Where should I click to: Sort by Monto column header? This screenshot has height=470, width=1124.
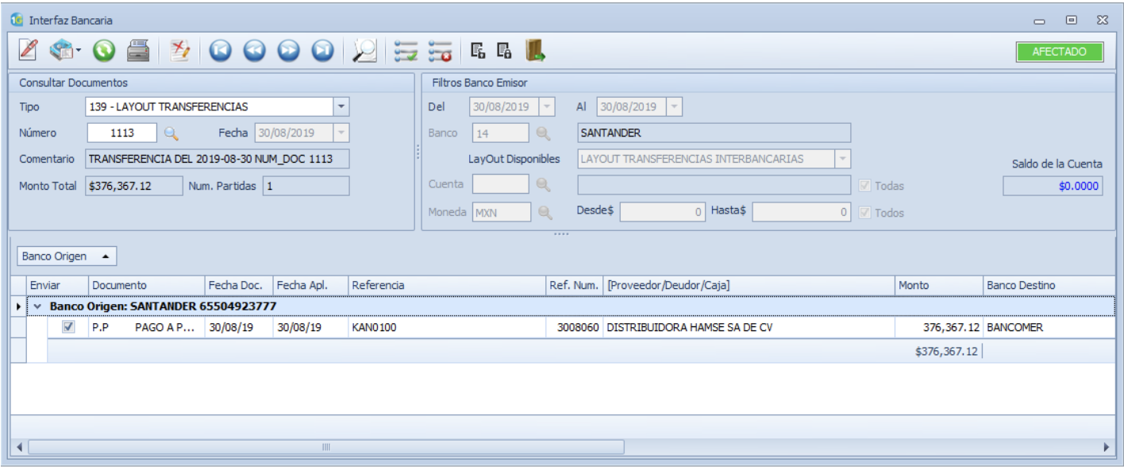pos(938,285)
